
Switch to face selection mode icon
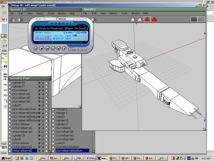coord(147,19)
